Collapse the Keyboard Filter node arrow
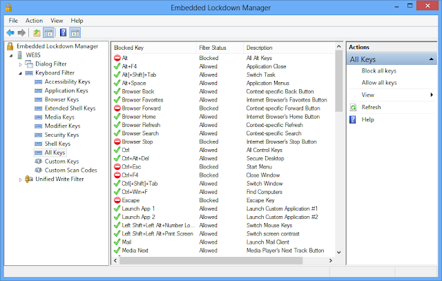Viewport: 442px width, 281px height. [20, 73]
